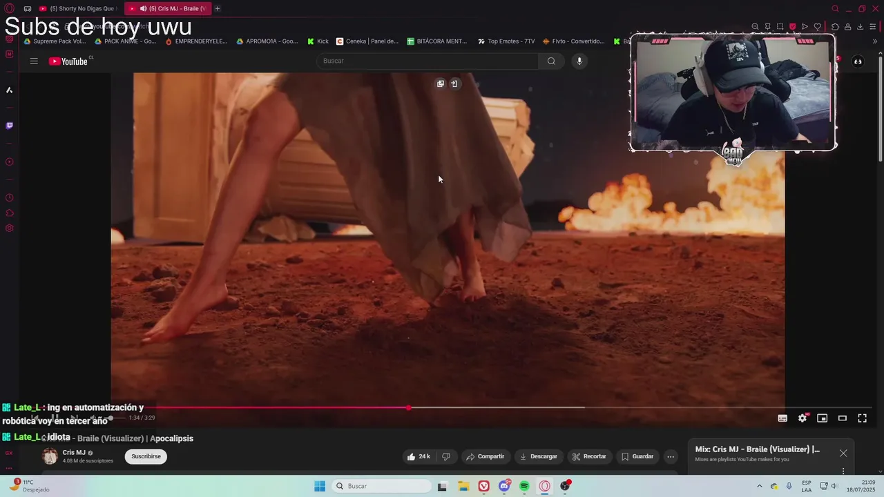Screen dimensions: 884x497
Task: Select the Cris MJ - Braile tab
Action: point(169,8)
